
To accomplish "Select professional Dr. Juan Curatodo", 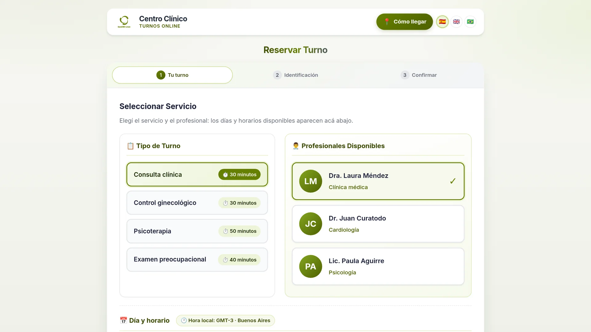I will 378,224.
